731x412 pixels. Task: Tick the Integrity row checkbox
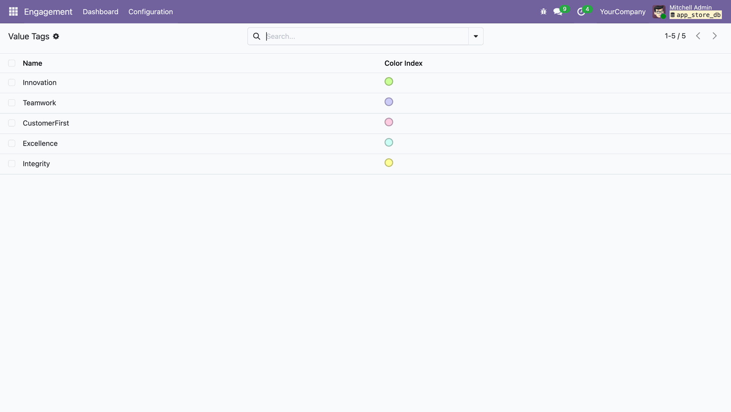[12, 164]
